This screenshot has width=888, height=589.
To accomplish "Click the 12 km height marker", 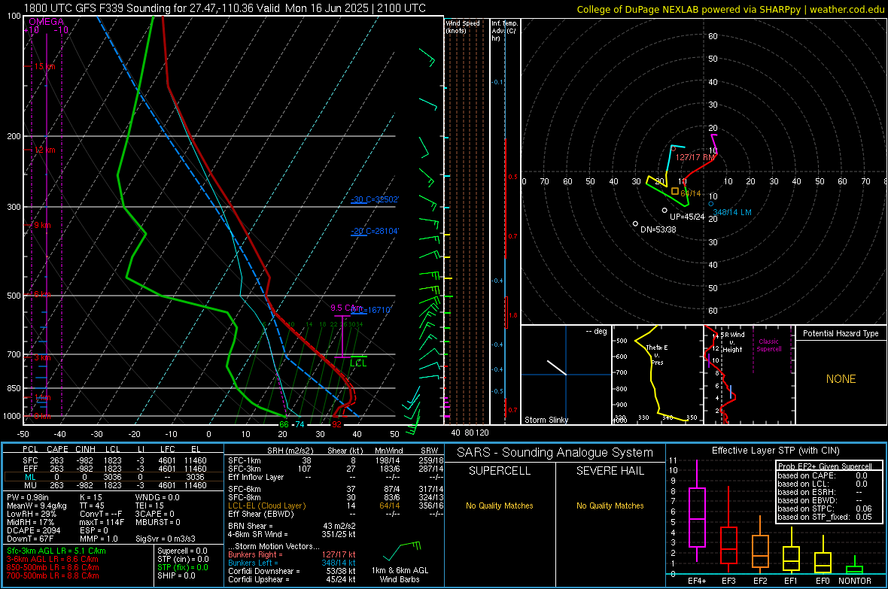I will click(x=44, y=150).
